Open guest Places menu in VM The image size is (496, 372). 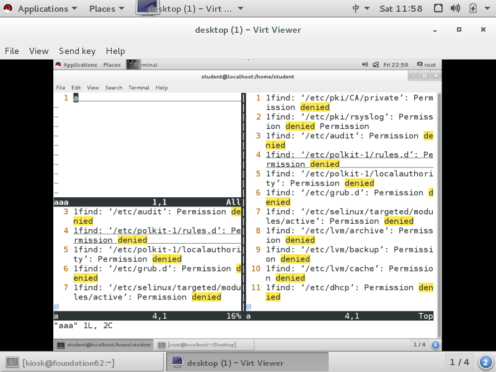(112, 65)
